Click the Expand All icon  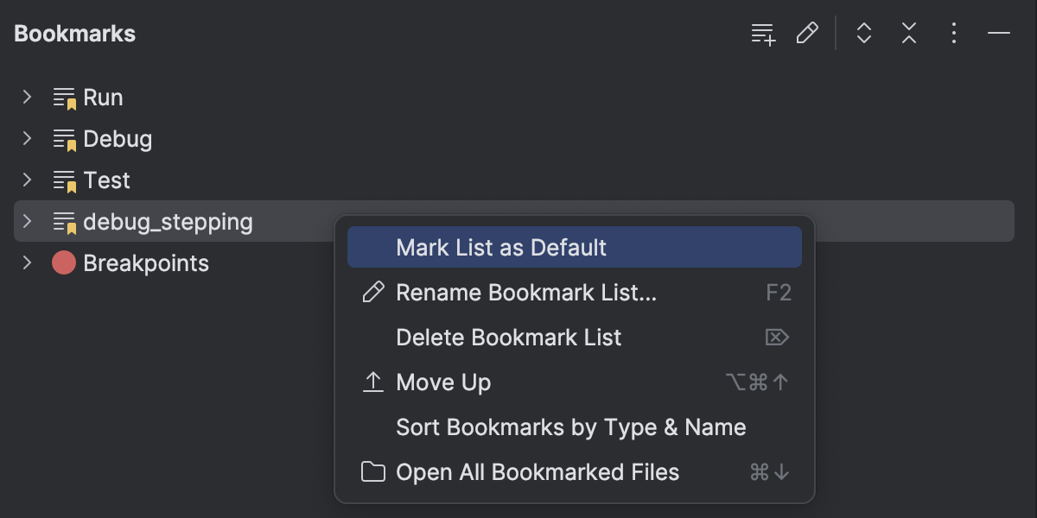pos(863,34)
